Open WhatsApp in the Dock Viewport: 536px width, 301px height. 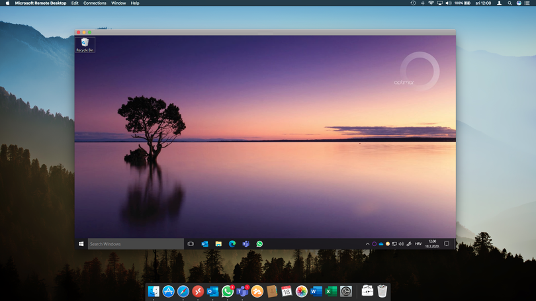pyautogui.click(x=228, y=292)
